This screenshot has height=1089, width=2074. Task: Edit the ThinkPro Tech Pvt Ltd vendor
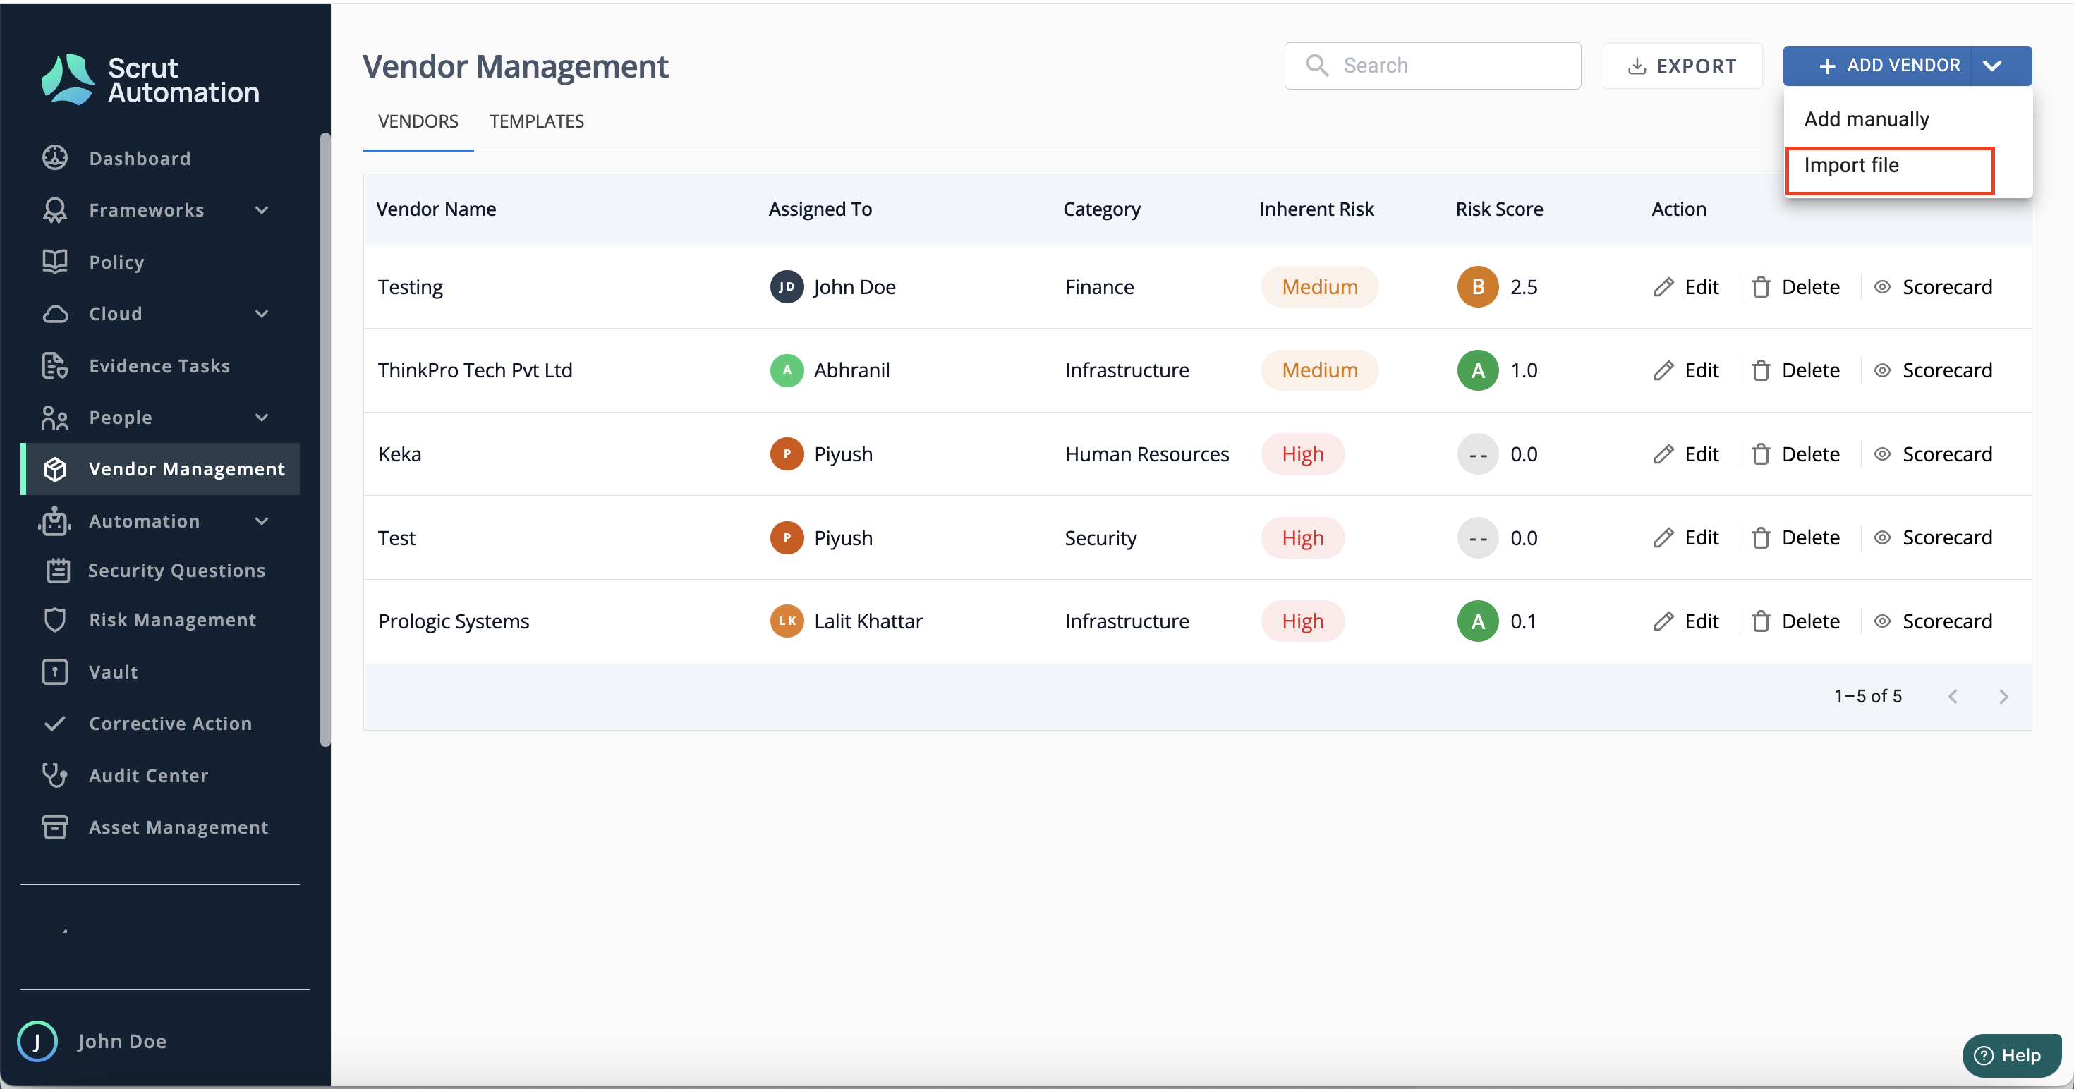coord(1685,370)
